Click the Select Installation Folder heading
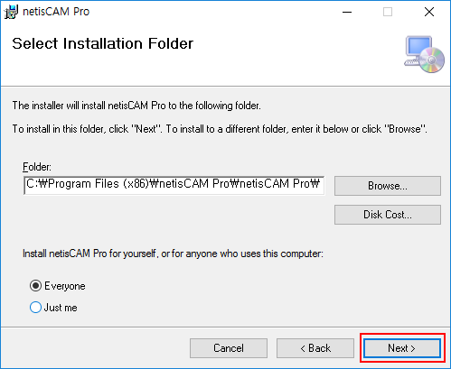The height and width of the screenshot is (369, 451). pyautogui.click(x=102, y=43)
